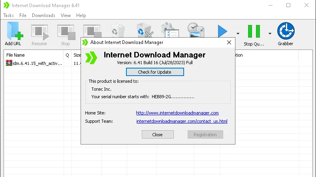The image size is (316, 177).
Task: Open the Downloads menu
Action: pyautogui.click(x=43, y=15)
